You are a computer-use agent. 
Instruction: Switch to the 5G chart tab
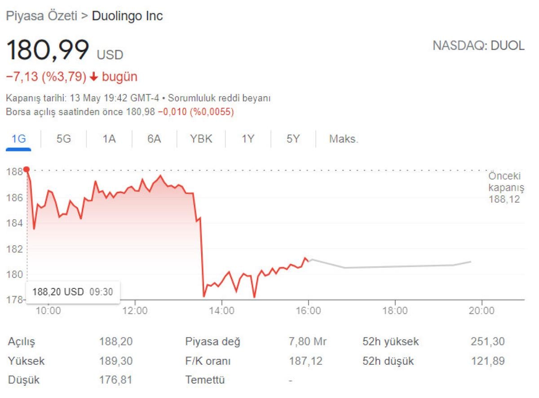[63, 139]
